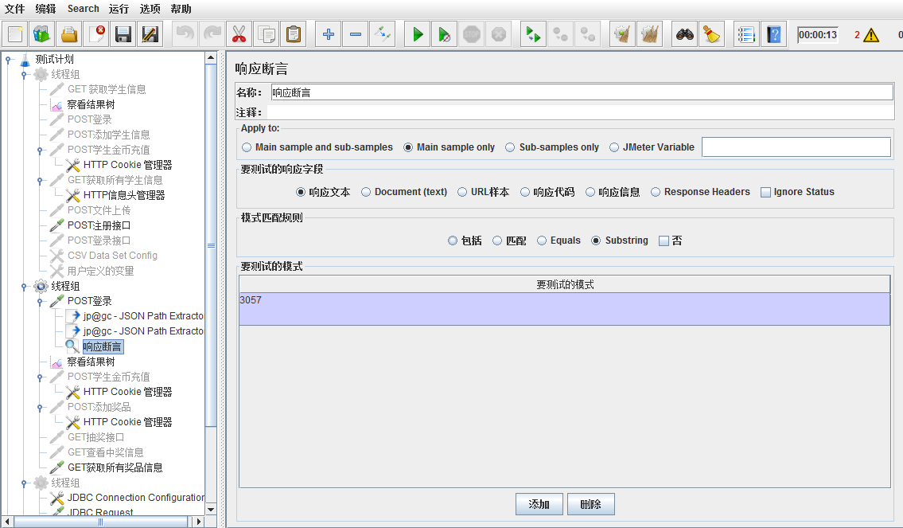903x528 pixels.
Task: Collapse the 测试计划 root node
Action: tap(8, 60)
